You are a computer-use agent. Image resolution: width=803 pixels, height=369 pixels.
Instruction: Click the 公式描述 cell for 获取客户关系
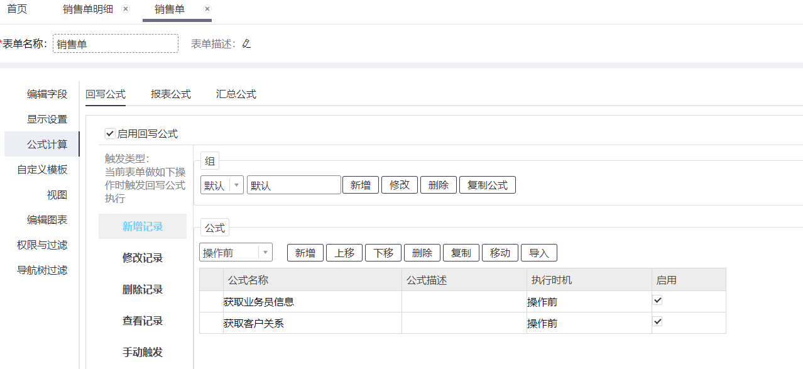pyautogui.click(x=464, y=323)
